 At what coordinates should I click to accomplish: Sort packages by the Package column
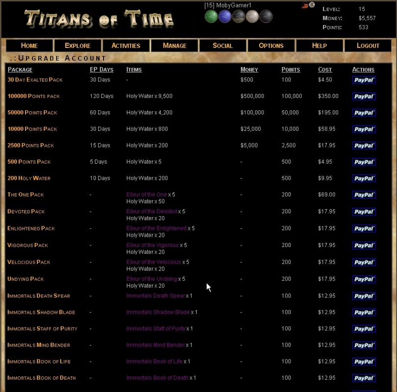[20, 70]
